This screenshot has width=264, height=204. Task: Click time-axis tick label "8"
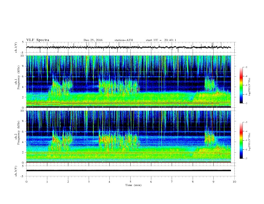193,182
